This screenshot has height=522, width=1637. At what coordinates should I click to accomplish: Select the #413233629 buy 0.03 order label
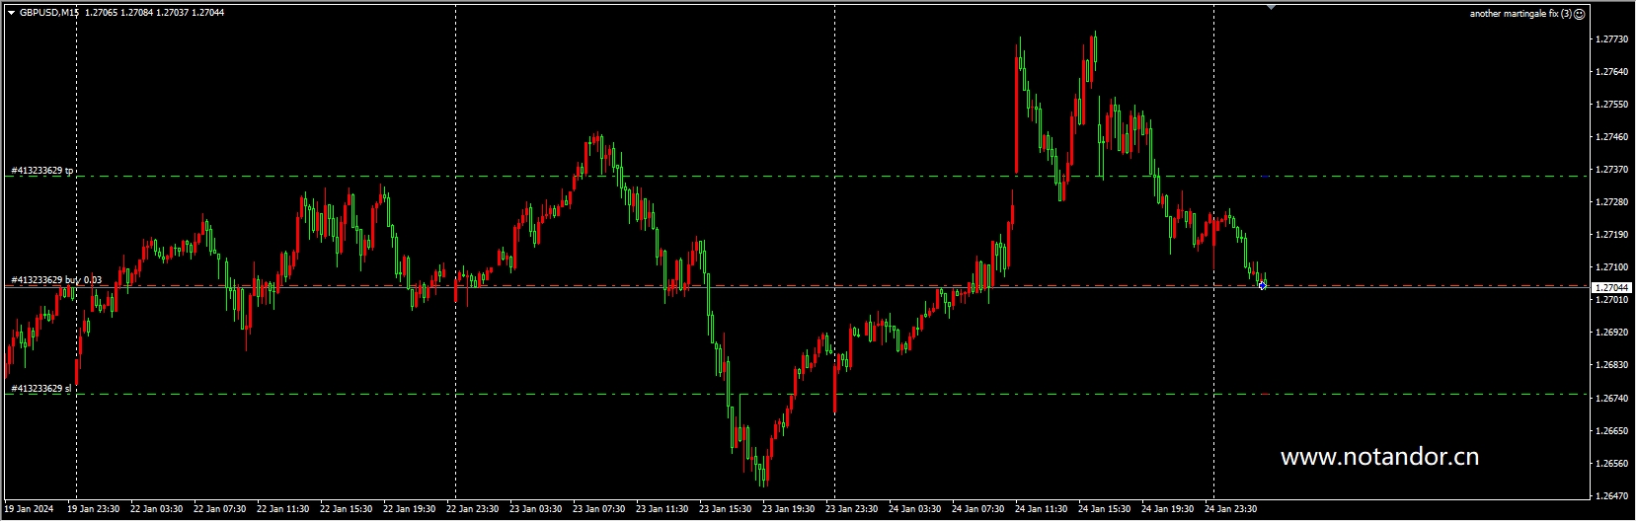pos(56,280)
